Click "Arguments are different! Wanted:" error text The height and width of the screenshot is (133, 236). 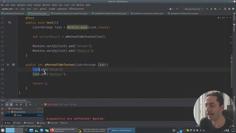click(x=75, y=119)
